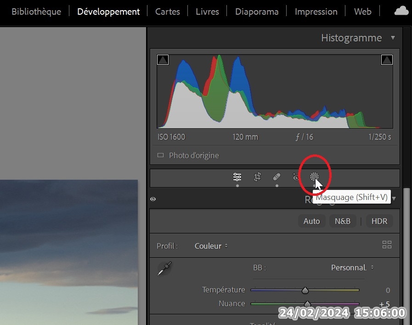Switch to the Bibliothèque module
This screenshot has height=325, width=412.
pos(36,11)
